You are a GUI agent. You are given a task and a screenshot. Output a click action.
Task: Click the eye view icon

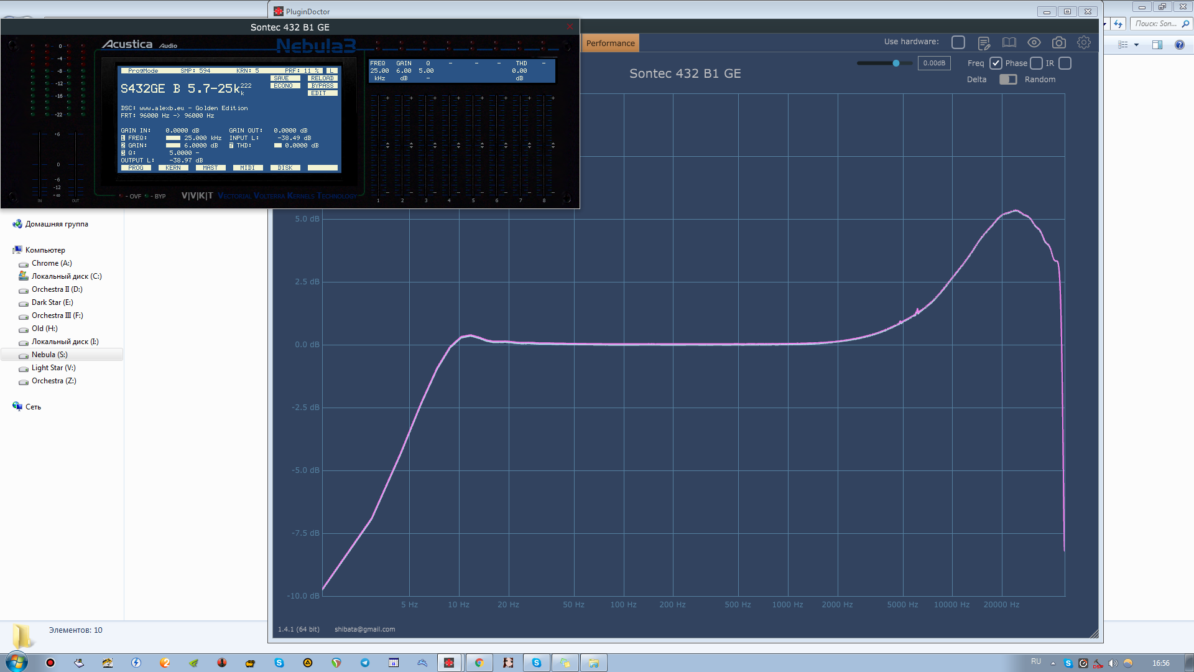[1034, 43]
